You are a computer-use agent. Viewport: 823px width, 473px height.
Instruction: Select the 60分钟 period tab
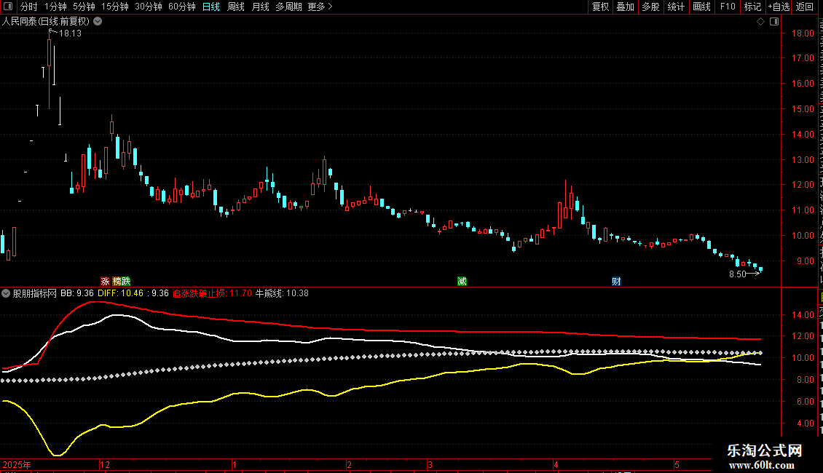[182, 7]
